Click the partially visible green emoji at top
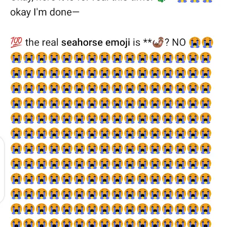227x227 pixels. (x=161, y=1)
